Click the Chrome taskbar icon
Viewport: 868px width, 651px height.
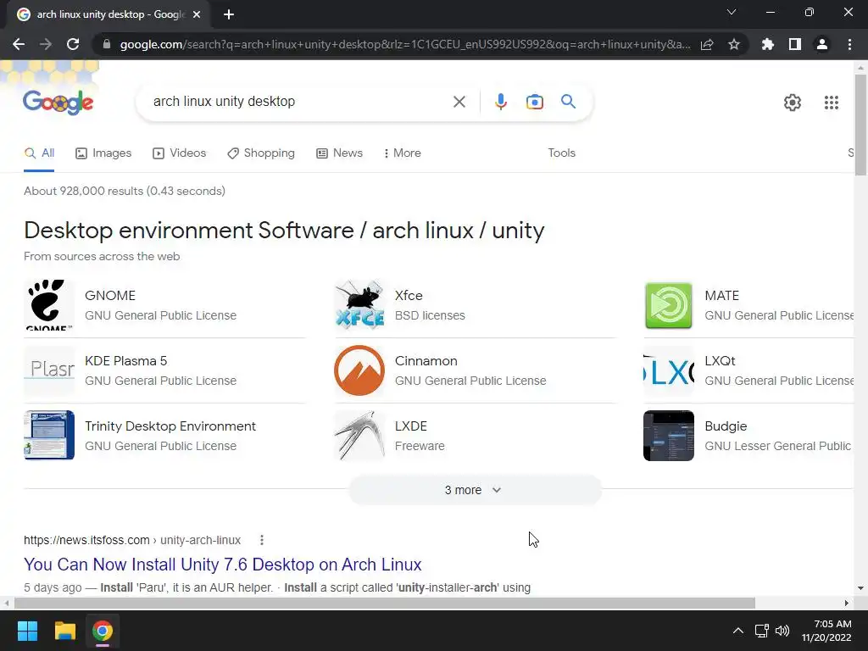(103, 631)
